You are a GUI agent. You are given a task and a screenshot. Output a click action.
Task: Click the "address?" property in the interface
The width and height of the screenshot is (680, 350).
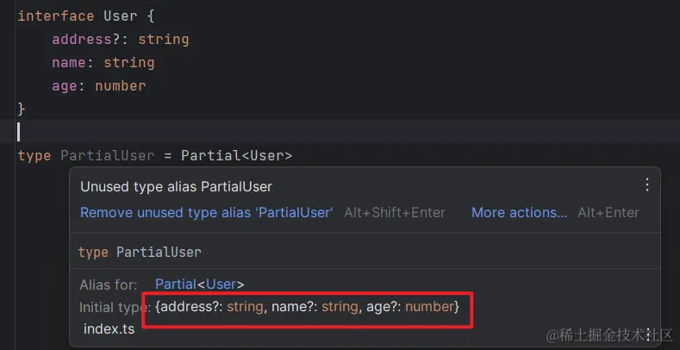81,40
